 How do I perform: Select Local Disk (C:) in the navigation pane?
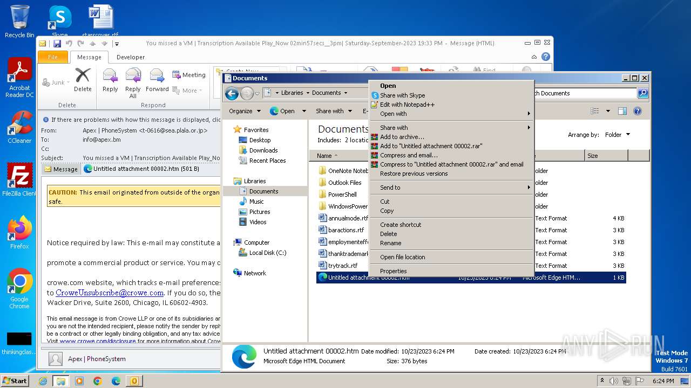click(267, 253)
